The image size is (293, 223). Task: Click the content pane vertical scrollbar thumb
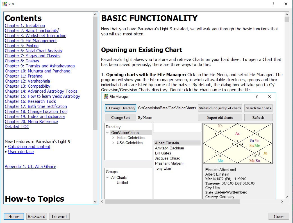[x=287, y=19]
